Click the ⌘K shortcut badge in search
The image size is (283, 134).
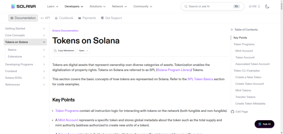237,6
